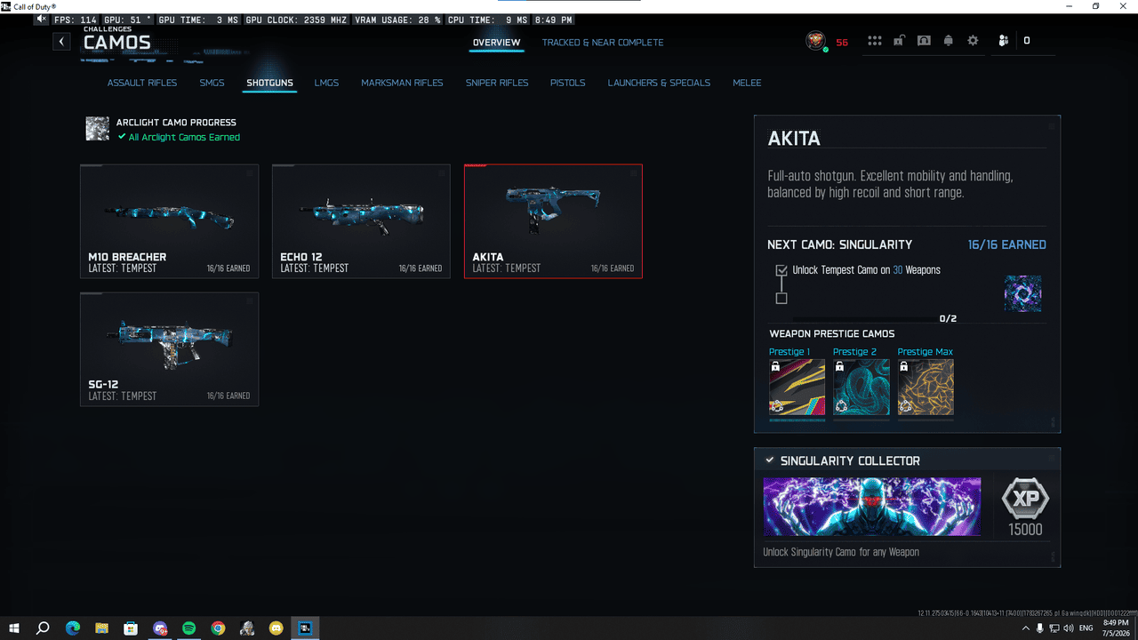Switch to LMGs tab
The image size is (1138, 640).
click(x=326, y=83)
